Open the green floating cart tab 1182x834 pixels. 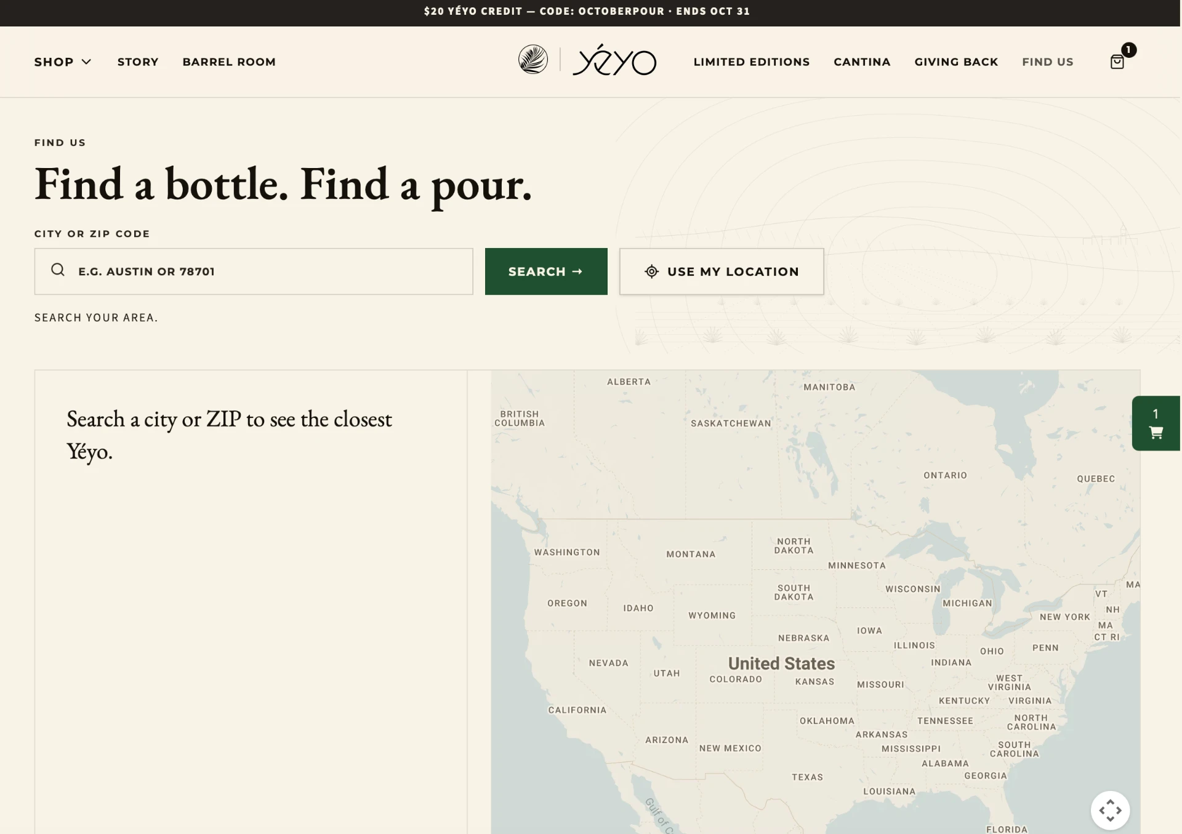tap(1156, 423)
